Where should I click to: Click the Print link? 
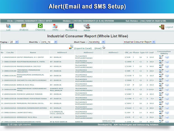pos(98,48)
